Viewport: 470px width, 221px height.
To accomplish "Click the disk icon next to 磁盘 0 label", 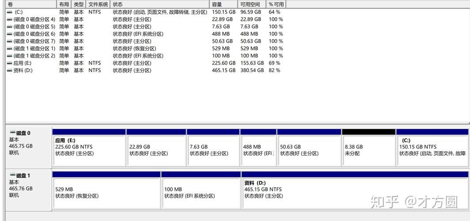I will [12, 132].
